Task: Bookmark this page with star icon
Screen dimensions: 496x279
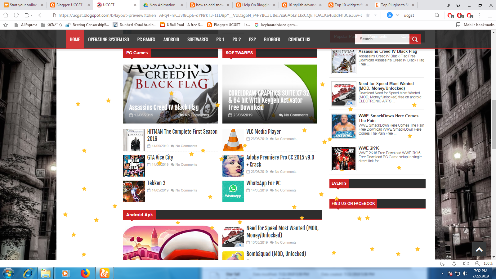Action: (368, 15)
